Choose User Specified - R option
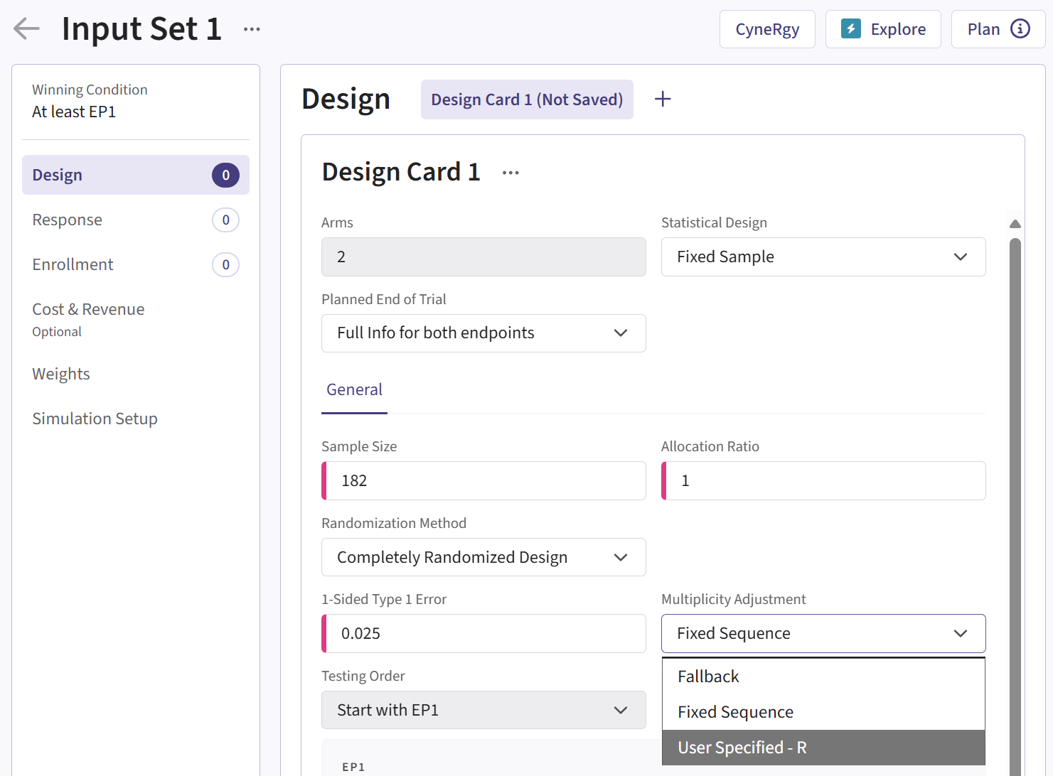The height and width of the screenshot is (776, 1053). tap(742, 748)
